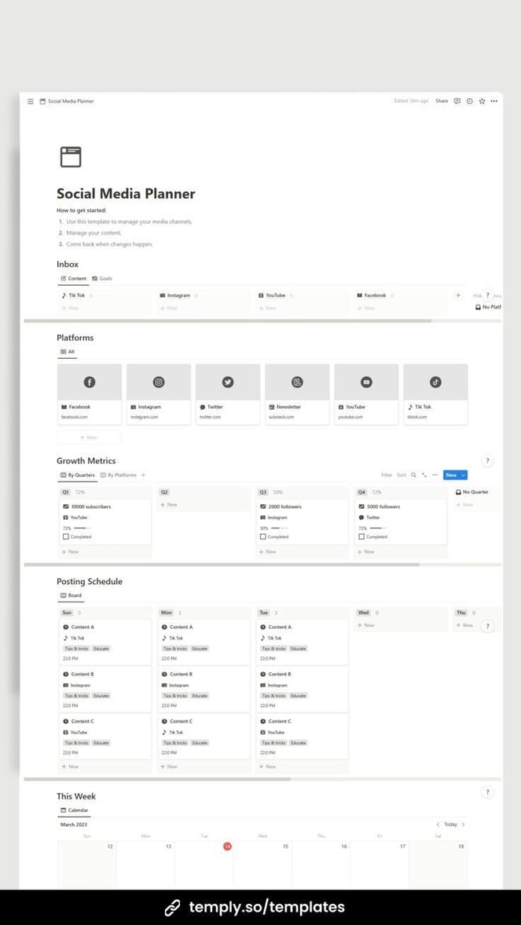Check Completed for 2000 followers goal
Viewport: 521px width, 925px height.
pyautogui.click(x=263, y=537)
